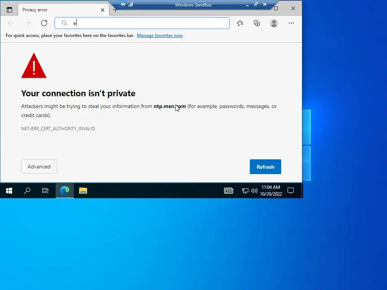Click the Your connection isn't private heading

coord(78,94)
